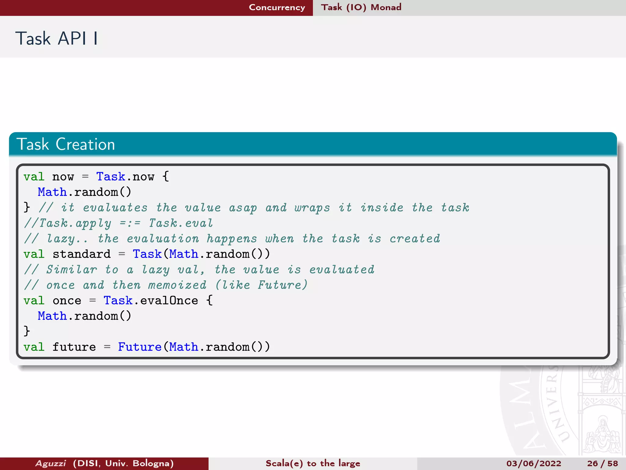
Task: Click the comment 'Similar to a lazy val'
Action: coord(126,270)
